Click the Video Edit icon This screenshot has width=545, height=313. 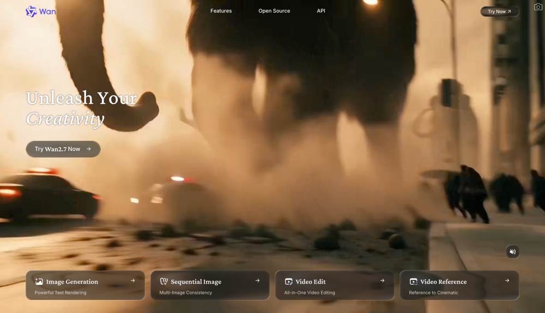(288, 282)
